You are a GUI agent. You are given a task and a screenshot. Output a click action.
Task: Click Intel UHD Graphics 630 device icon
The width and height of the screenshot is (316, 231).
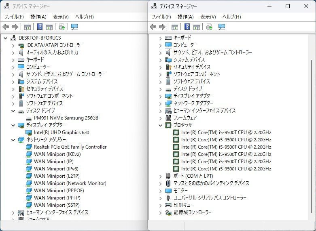click(x=29, y=132)
